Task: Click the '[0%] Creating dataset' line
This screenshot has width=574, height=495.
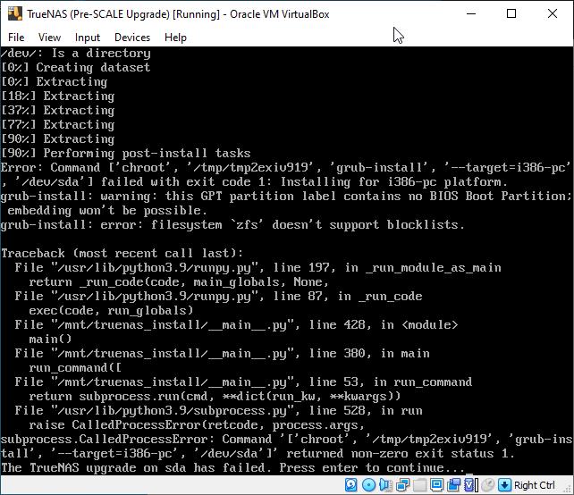Action: click(x=75, y=67)
